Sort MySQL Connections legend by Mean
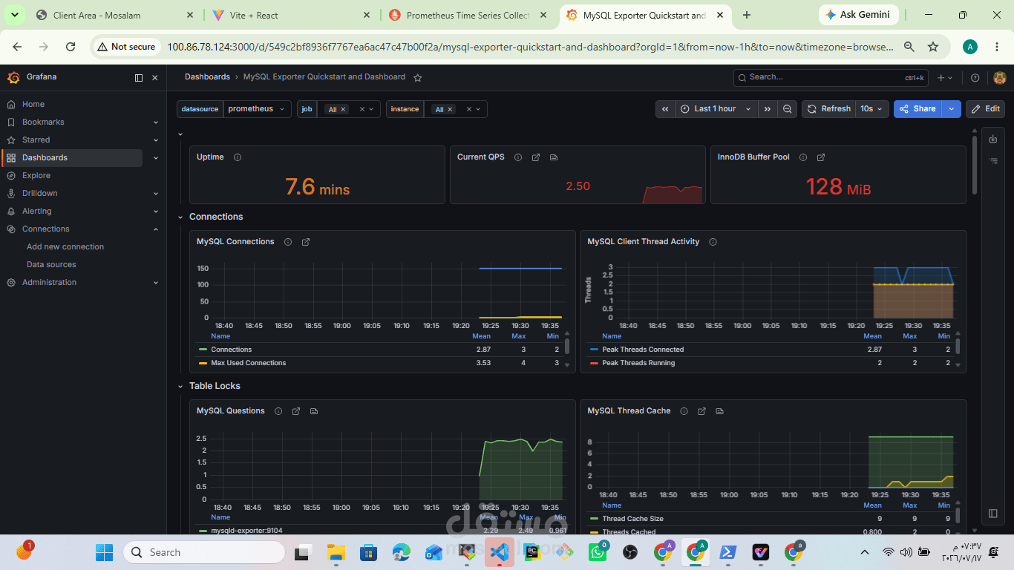The image size is (1014, 570). (481, 336)
